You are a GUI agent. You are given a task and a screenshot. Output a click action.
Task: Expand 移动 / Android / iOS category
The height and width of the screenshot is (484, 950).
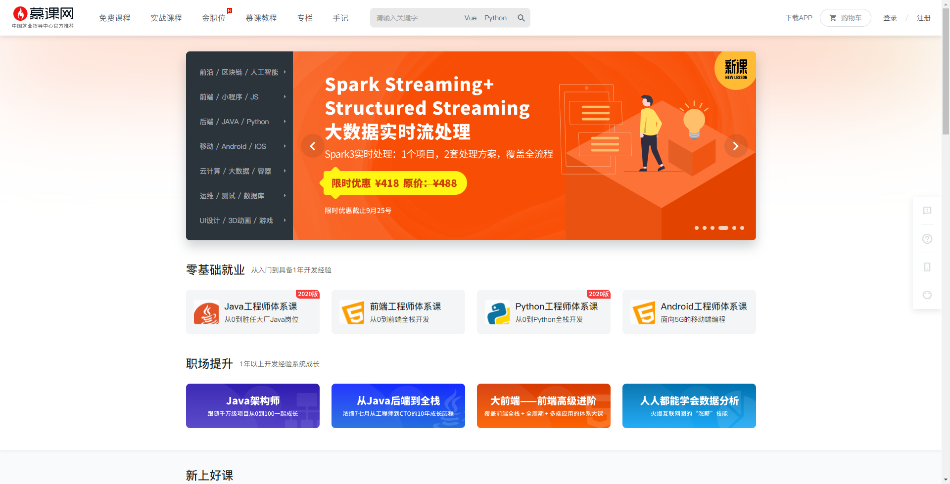pyautogui.click(x=239, y=146)
